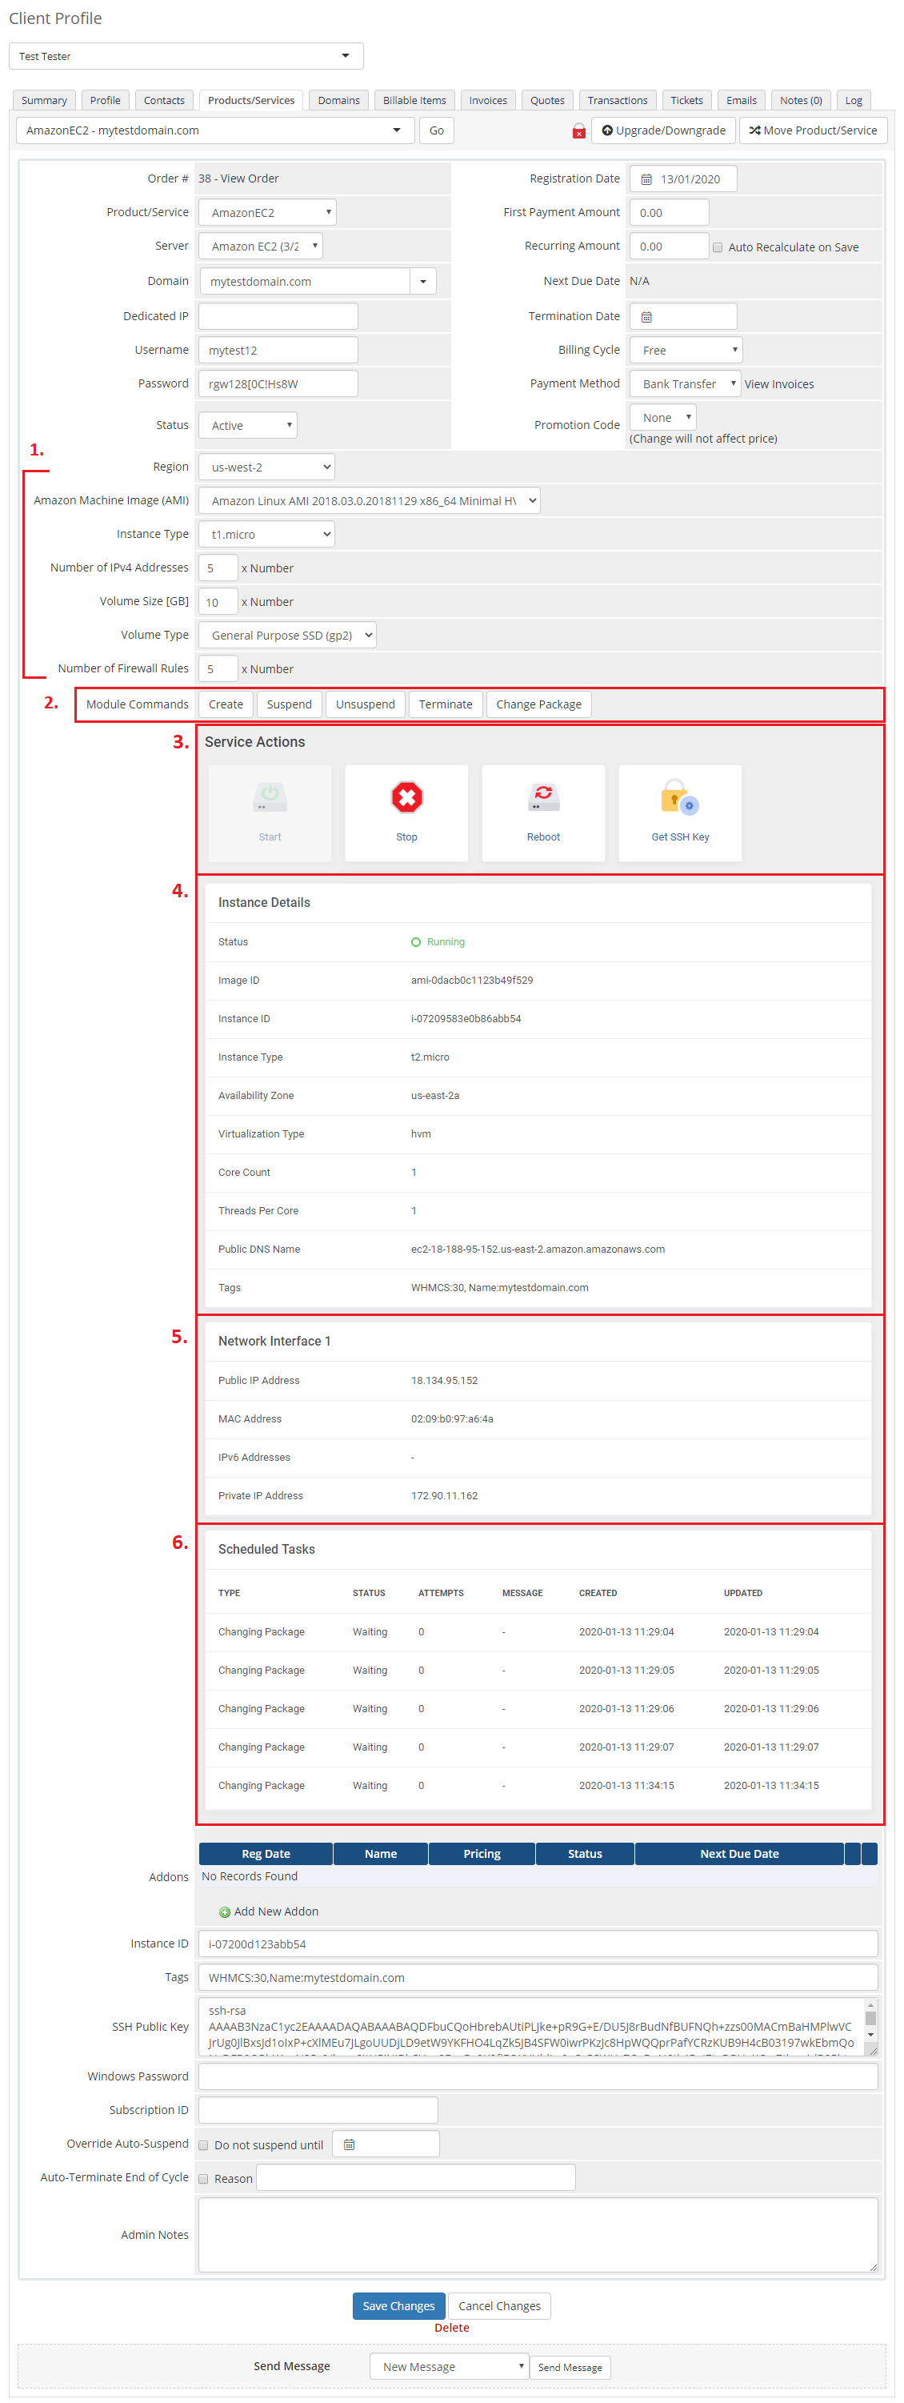Open the Payment Method Bank Transfer dropdown
904x2403 pixels.
[685, 384]
